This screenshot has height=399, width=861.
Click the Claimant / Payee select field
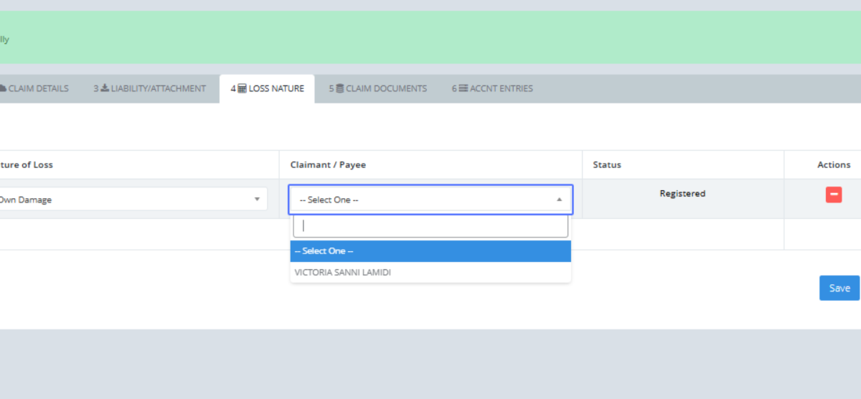423,200
